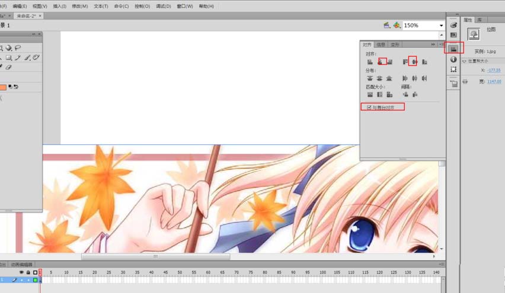
Task: Open Align panel from dock icon
Action: (x=453, y=49)
